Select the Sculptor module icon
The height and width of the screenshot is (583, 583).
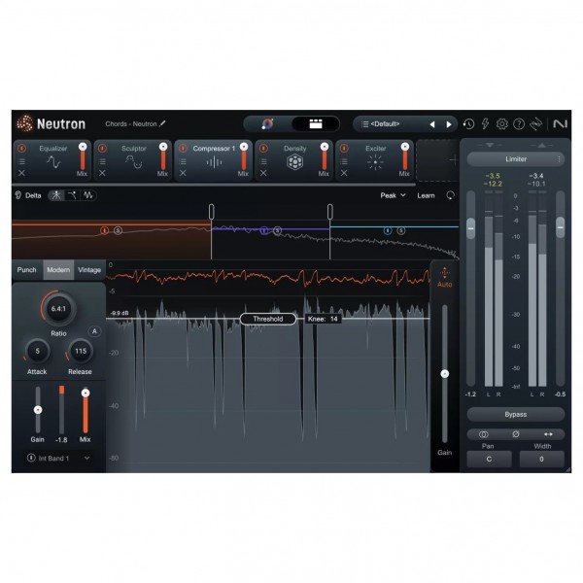(x=134, y=162)
